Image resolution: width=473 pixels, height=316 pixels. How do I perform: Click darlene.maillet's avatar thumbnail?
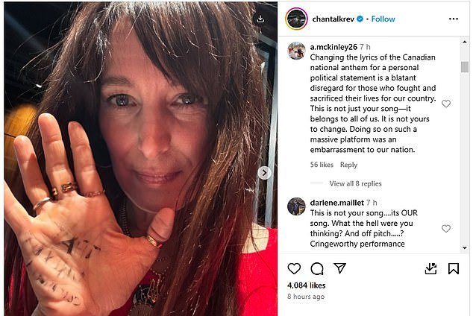pos(296,206)
